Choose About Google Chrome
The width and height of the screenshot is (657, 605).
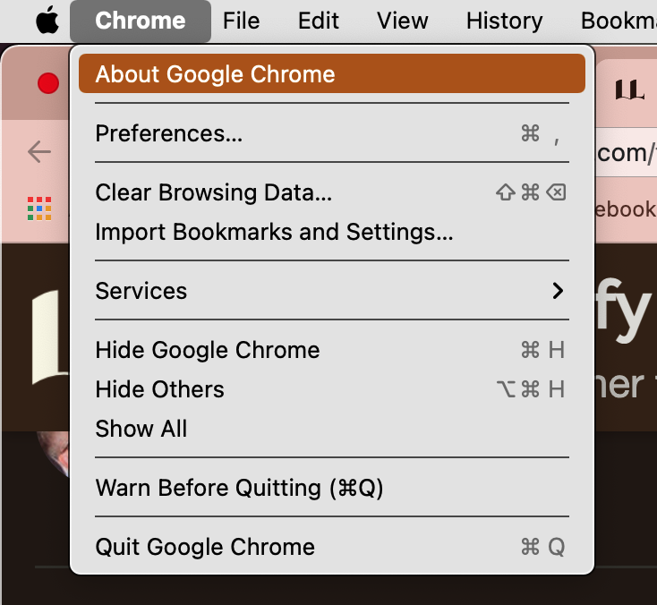(332, 73)
